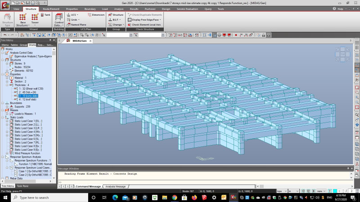Open the kips force unit dropdown
The width and height of the screenshot is (360, 202).
tap(282, 191)
